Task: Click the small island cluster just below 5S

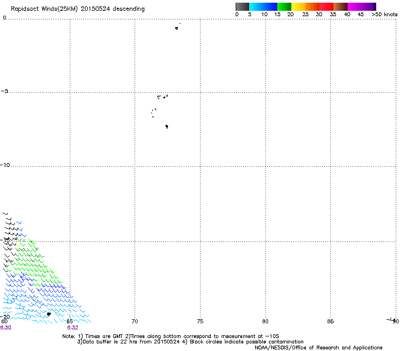Action: pyautogui.click(x=163, y=97)
